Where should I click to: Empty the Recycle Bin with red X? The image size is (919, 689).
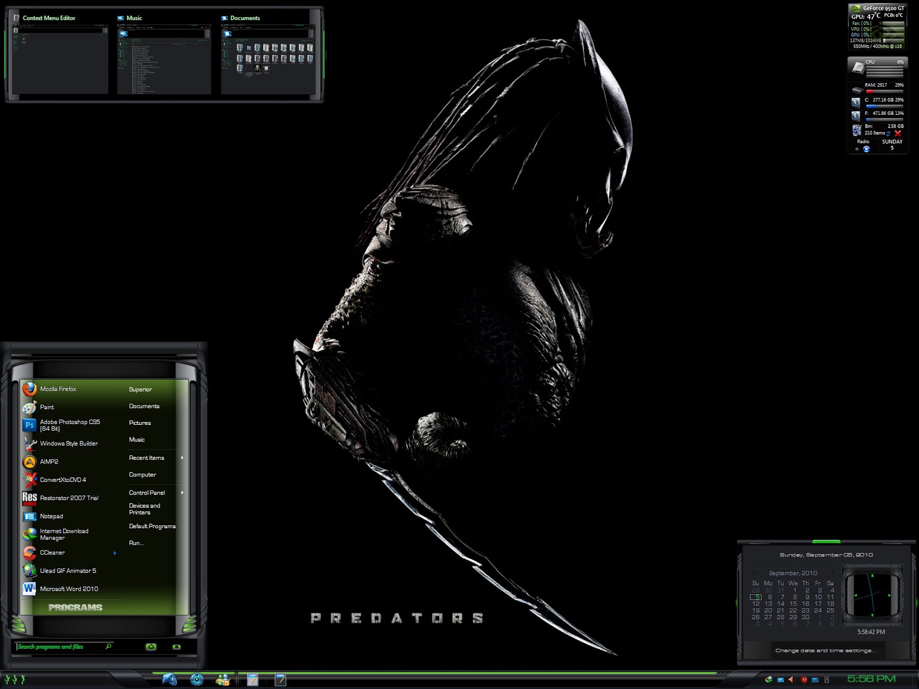[898, 133]
